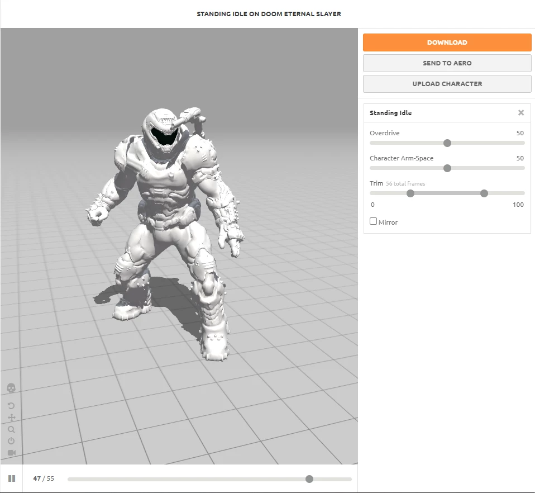Click the Character Arm-Space value '50'
This screenshot has height=493, width=535.
coord(520,158)
